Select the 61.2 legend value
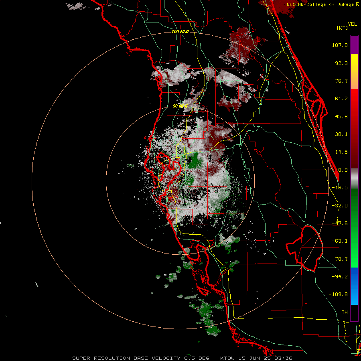The width and height of the screenshot is (361, 361). point(341,99)
